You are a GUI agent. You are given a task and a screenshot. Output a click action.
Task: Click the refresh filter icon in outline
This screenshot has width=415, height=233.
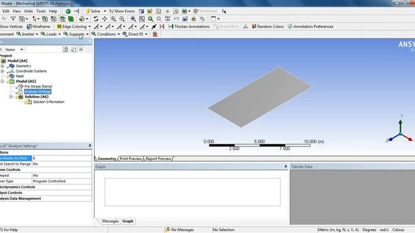click(x=65, y=49)
